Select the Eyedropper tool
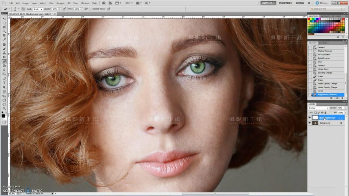The image size is (349, 196). point(4,40)
